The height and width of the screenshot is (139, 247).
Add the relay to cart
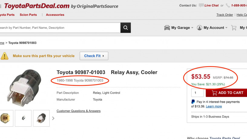tap(226, 93)
